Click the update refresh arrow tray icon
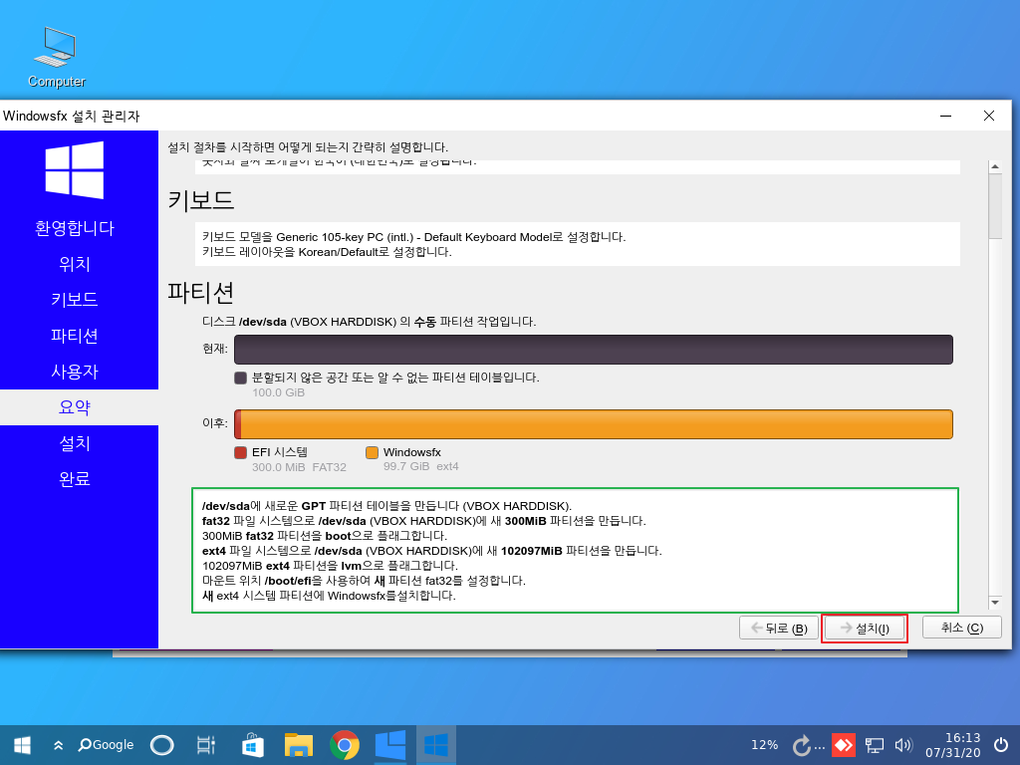The width and height of the screenshot is (1020, 765). tap(804, 745)
